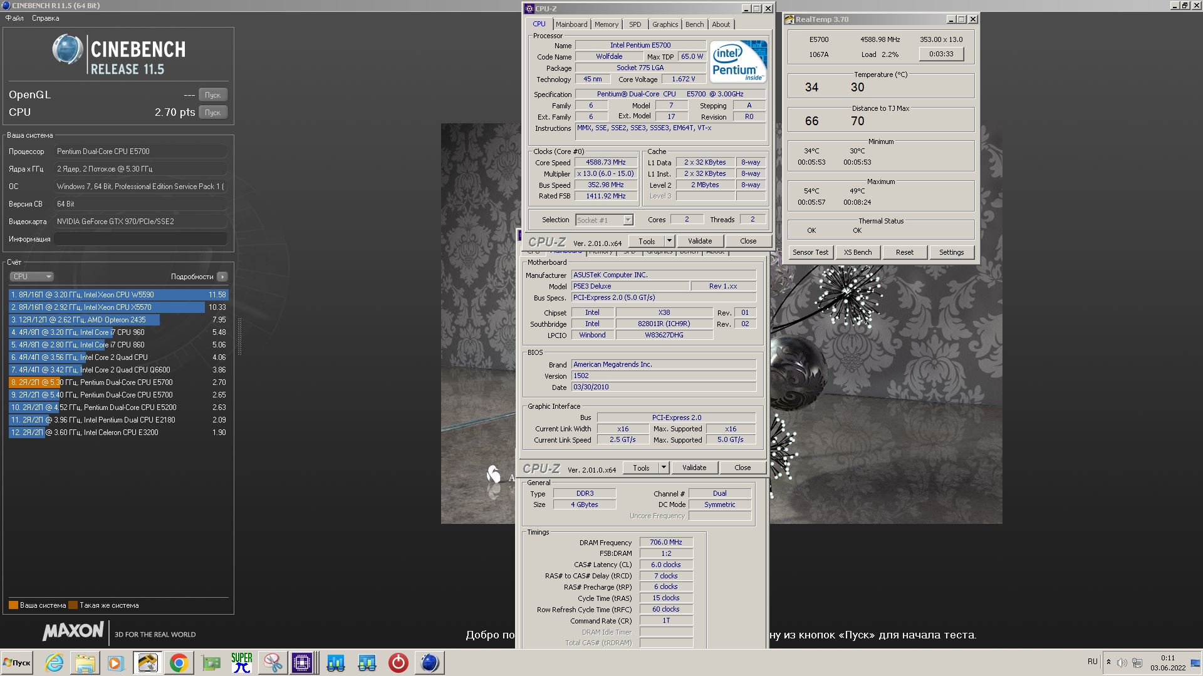Run the CPU test with Пуск
This screenshot has height=676, width=1203.
click(x=213, y=113)
